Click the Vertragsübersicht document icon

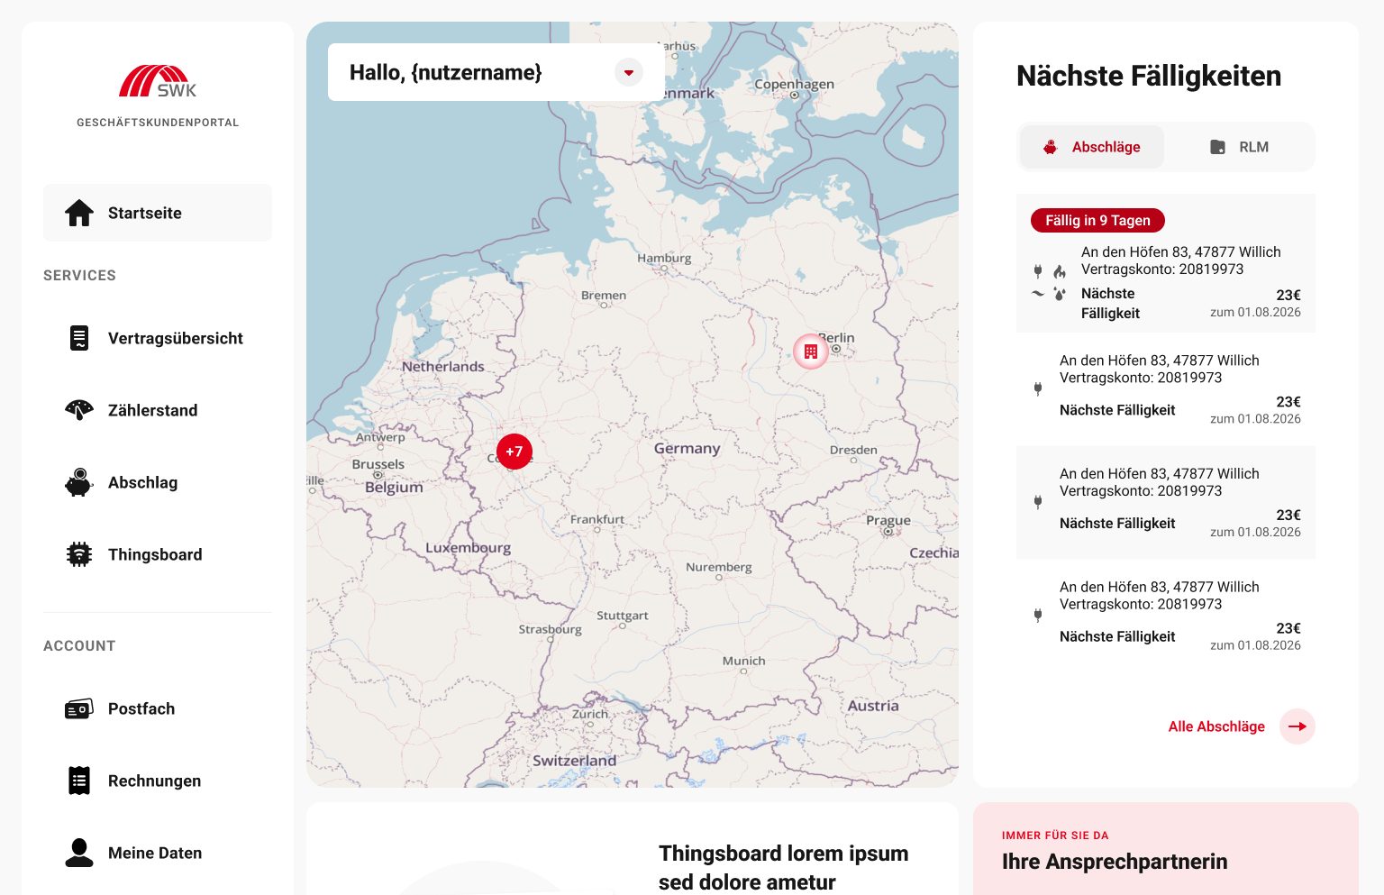79,338
